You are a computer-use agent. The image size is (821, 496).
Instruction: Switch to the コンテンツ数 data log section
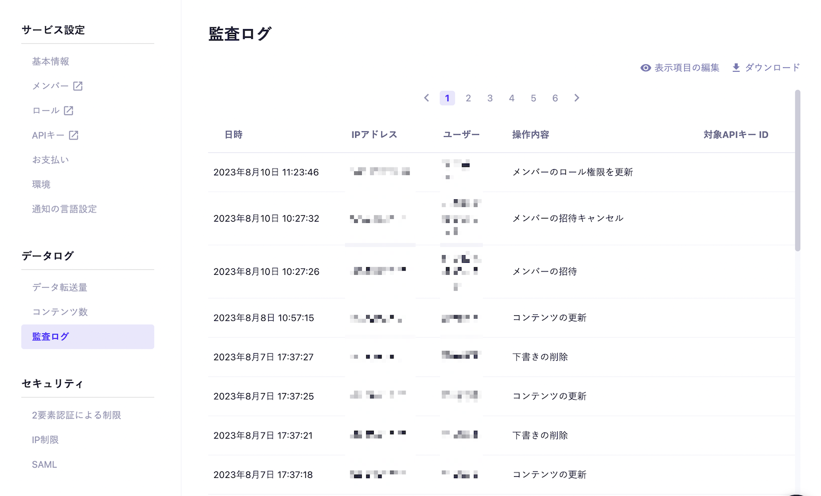tap(60, 312)
